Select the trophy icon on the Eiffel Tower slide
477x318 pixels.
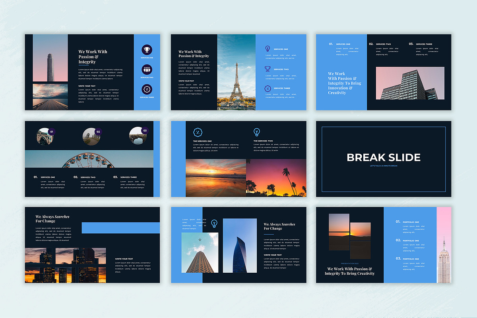pyautogui.click(x=268, y=69)
